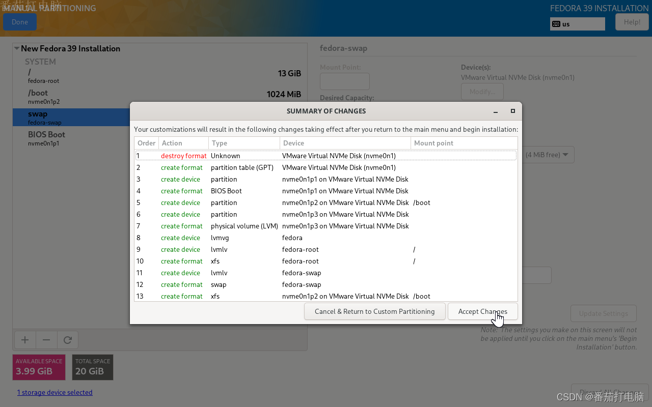Collapse the New Fedora 39 Installation tree
The height and width of the screenshot is (407, 652).
(x=17, y=48)
